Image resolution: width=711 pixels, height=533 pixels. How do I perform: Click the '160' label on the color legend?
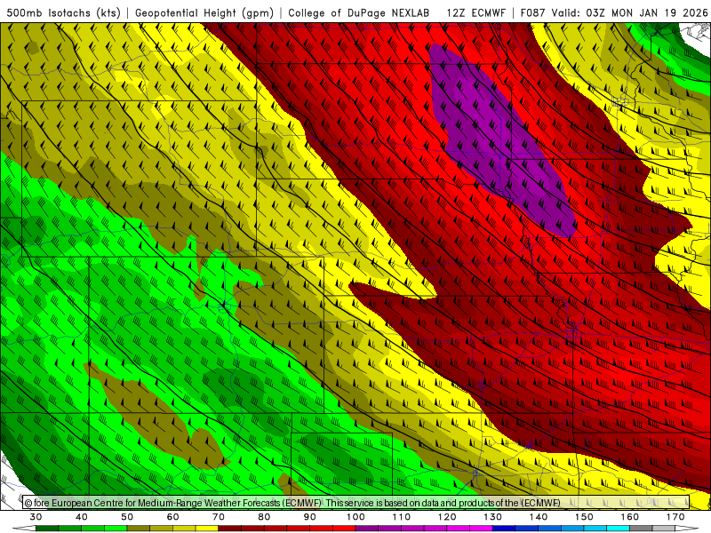[630, 517]
